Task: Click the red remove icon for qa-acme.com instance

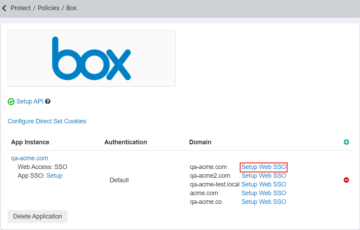Action: click(346, 180)
